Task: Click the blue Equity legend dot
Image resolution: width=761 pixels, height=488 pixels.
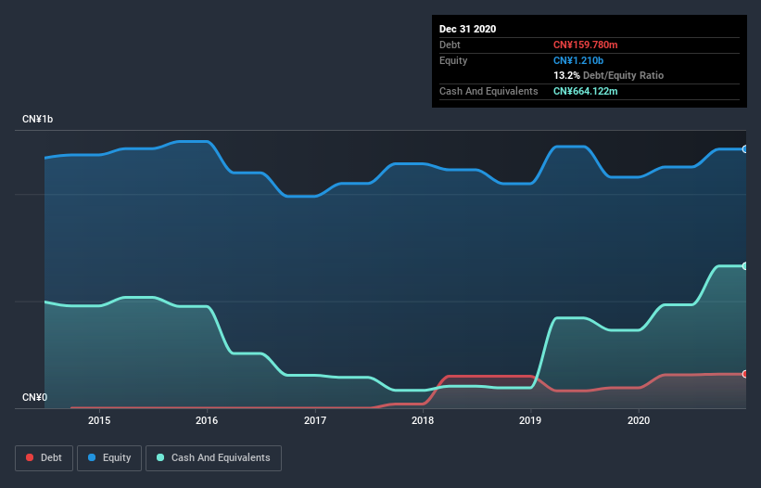Action: tap(92, 457)
